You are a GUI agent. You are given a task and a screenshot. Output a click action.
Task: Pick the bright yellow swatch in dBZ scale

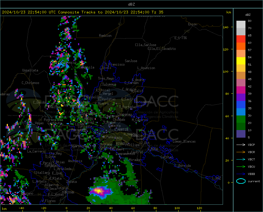(241, 61)
